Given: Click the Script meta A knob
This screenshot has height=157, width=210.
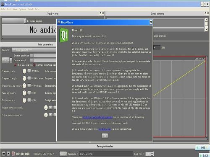Looking at the screenshot, I should coord(24,100).
